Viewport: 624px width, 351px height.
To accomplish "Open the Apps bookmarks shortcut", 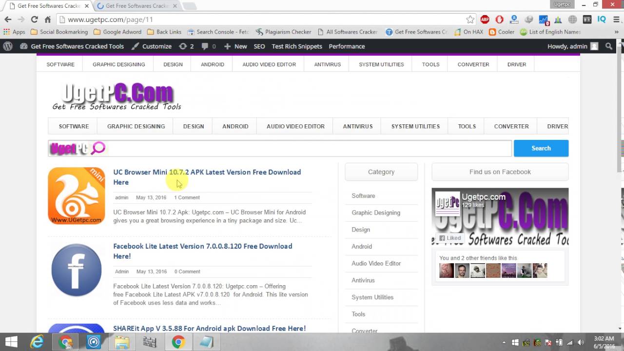I will 14,32.
